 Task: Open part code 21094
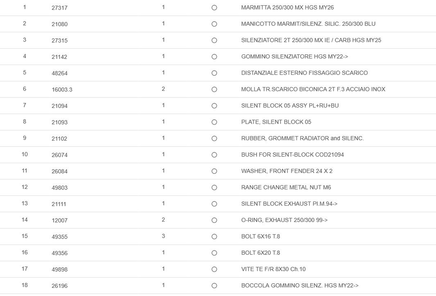pos(59,106)
